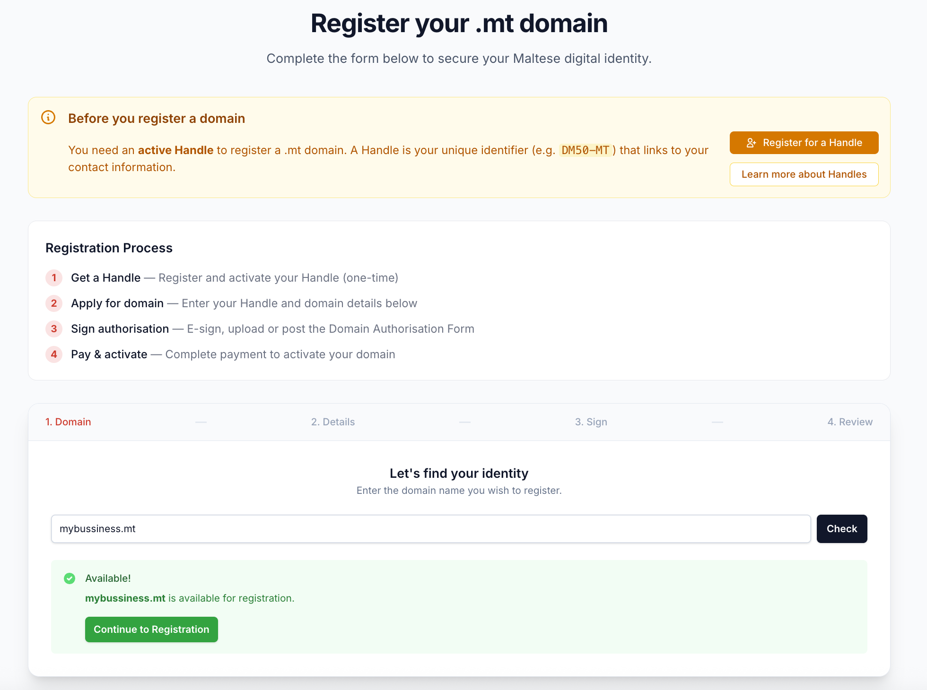The width and height of the screenshot is (927, 690).
Task: Open Learn more about Handles
Action: pyautogui.click(x=804, y=174)
